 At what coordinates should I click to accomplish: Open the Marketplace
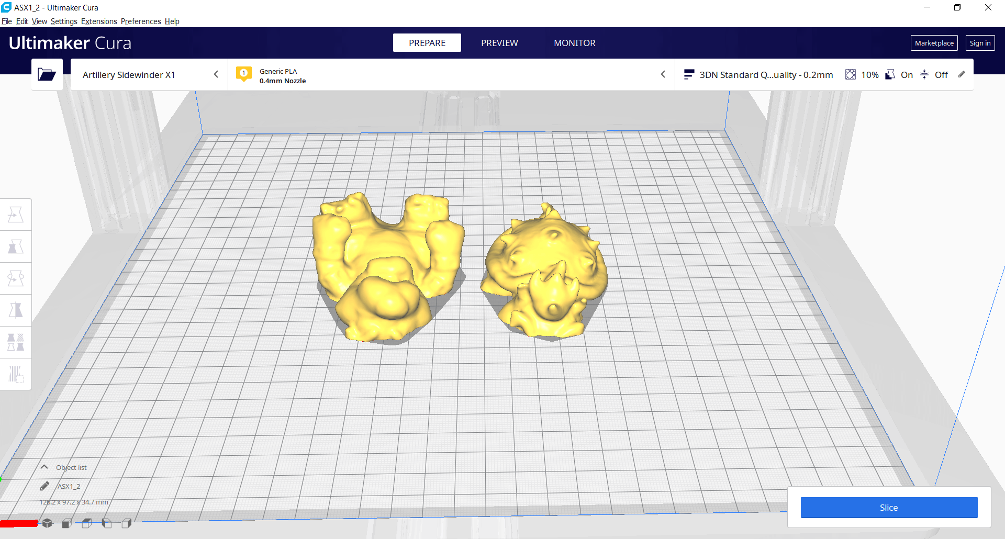click(934, 43)
